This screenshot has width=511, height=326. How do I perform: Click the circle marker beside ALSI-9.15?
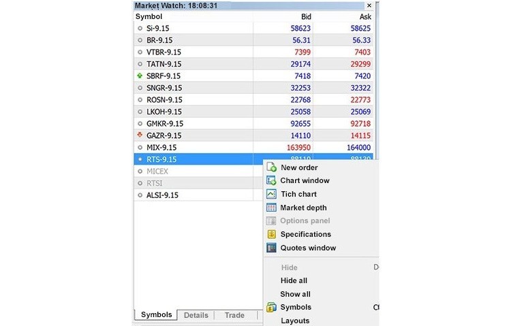pyautogui.click(x=140, y=195)
